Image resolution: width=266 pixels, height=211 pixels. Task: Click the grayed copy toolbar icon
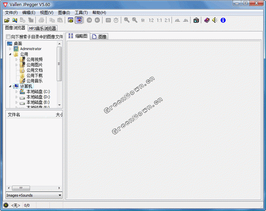point(52,20)
